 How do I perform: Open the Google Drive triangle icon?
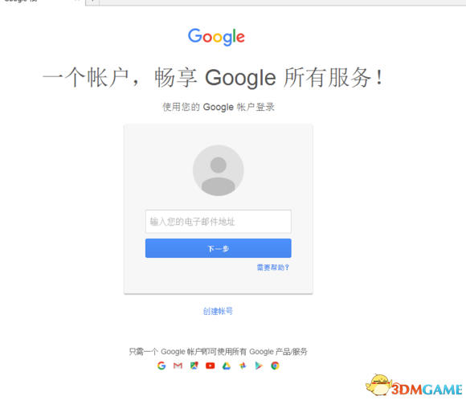[x=227, y=365]
